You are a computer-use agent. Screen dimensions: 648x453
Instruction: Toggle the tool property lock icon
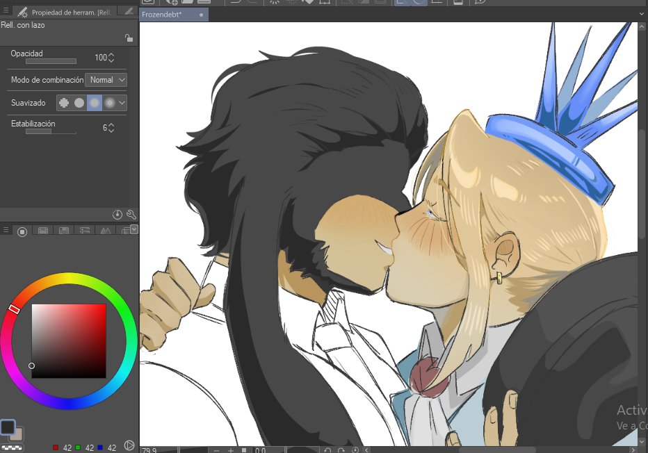click(129, 38)
